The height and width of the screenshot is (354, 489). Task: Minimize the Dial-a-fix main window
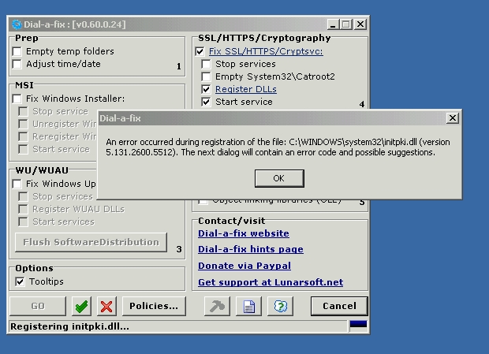334,24
